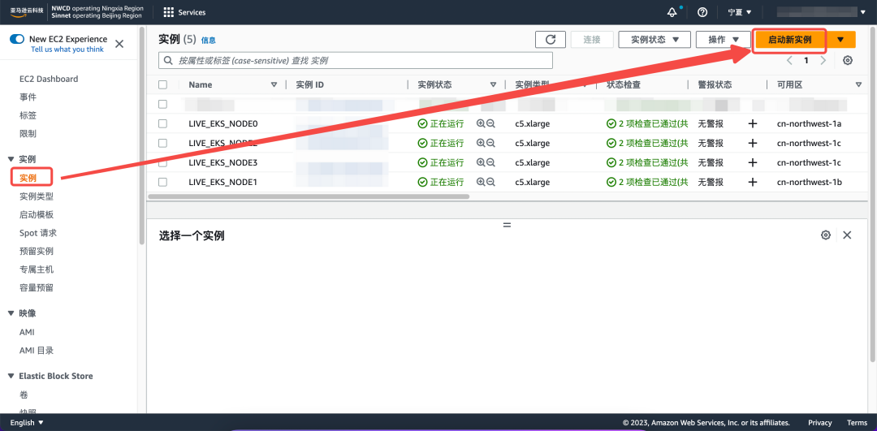
Task: Click zoom-in filter icon for LIVE_EKS_NODE0 status
Action: pyautogui.click(x=481, y=123)
